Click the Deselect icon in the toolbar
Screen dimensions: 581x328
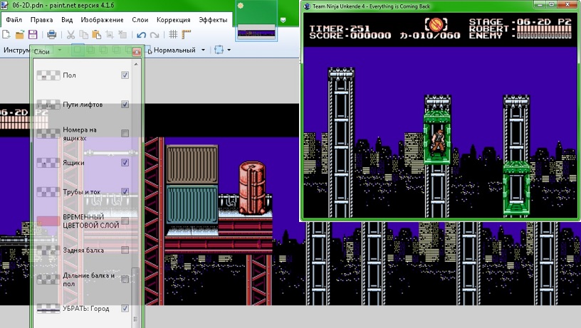pyautogui.click(x=122, y=35)
